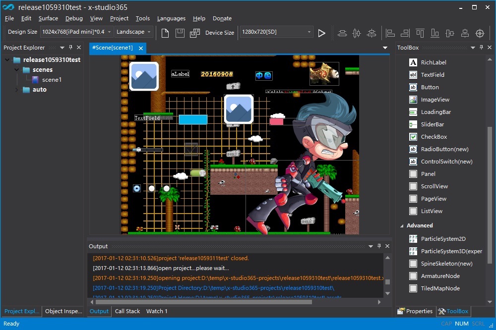This screenshot has height=330, width=496.
Task: Switch to the Properties tab
Action: [415, 311]
